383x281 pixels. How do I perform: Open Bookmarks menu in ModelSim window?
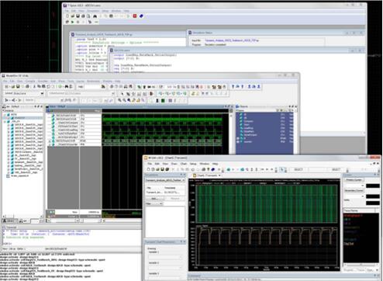pos(93,81)
